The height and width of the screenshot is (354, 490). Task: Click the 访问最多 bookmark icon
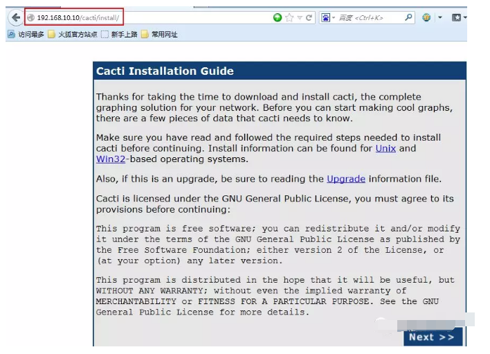pos(11,34)
